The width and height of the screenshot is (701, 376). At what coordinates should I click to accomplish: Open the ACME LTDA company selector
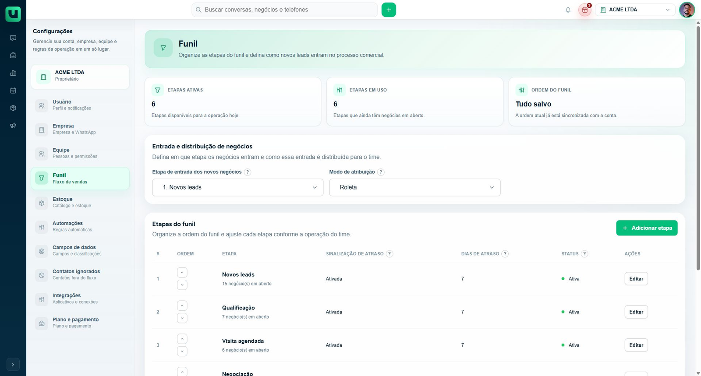[x=635, y=10]
